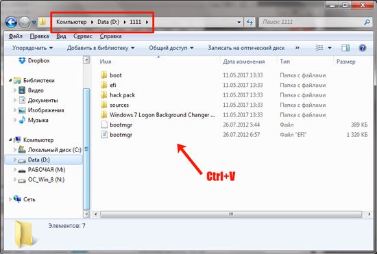Open the Общий доступ dropdown

click(171, 48)
